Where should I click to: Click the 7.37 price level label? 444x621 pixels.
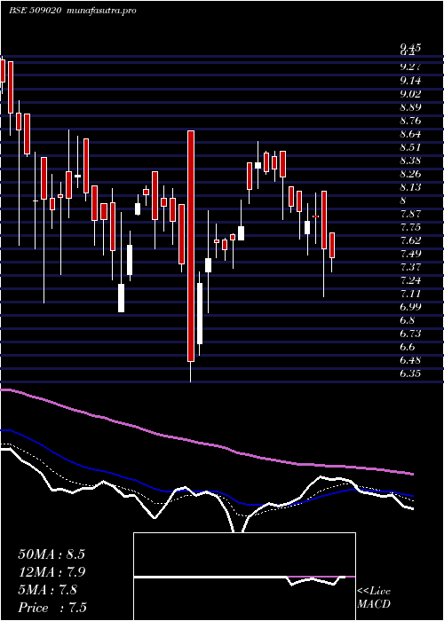[410, 267]
